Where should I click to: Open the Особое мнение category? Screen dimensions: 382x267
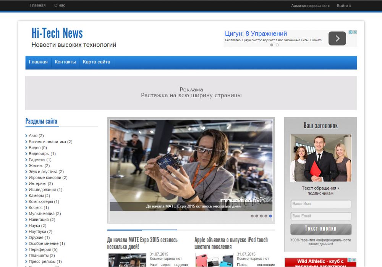click(47, 244)
